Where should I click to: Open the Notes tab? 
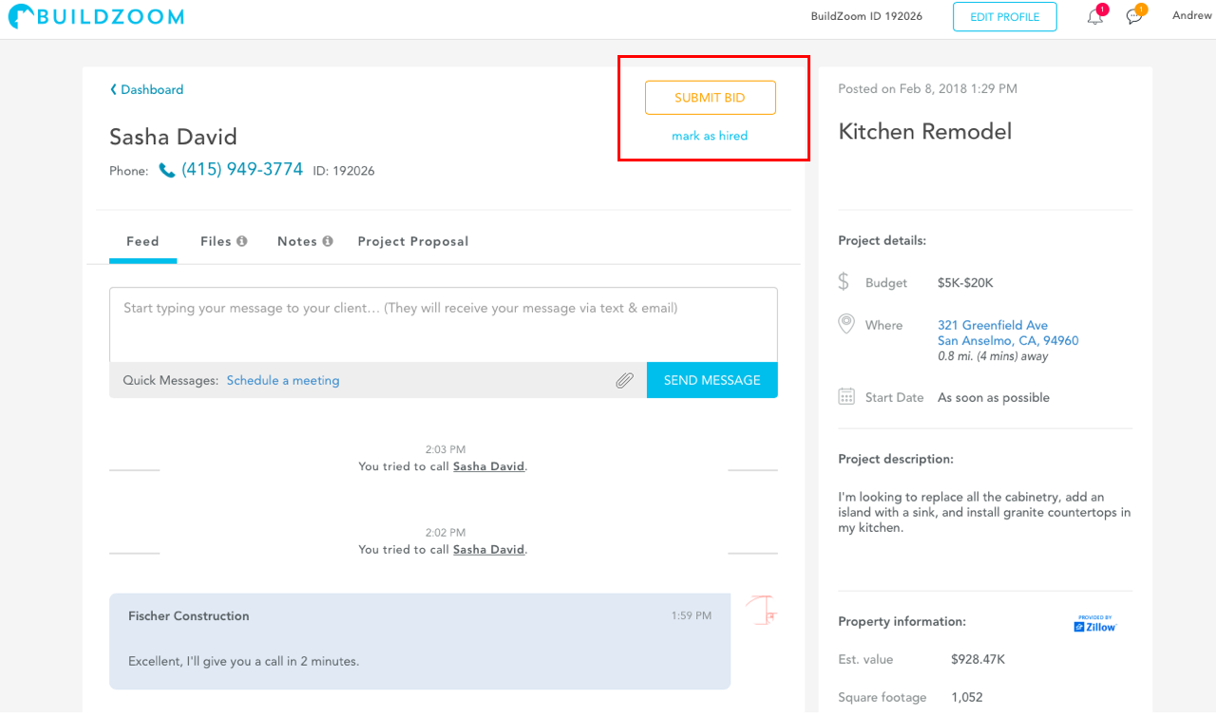click(297, 241)
